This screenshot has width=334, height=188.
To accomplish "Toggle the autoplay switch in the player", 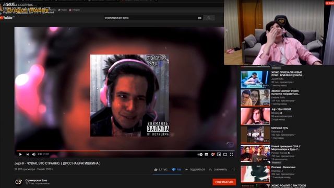I will pos(200,155).
